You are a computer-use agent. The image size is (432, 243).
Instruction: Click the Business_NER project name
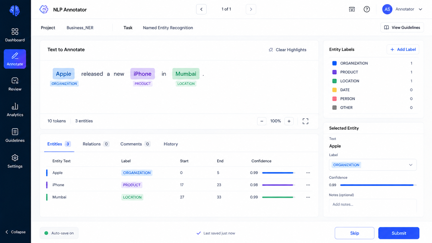tap(80, 28)
